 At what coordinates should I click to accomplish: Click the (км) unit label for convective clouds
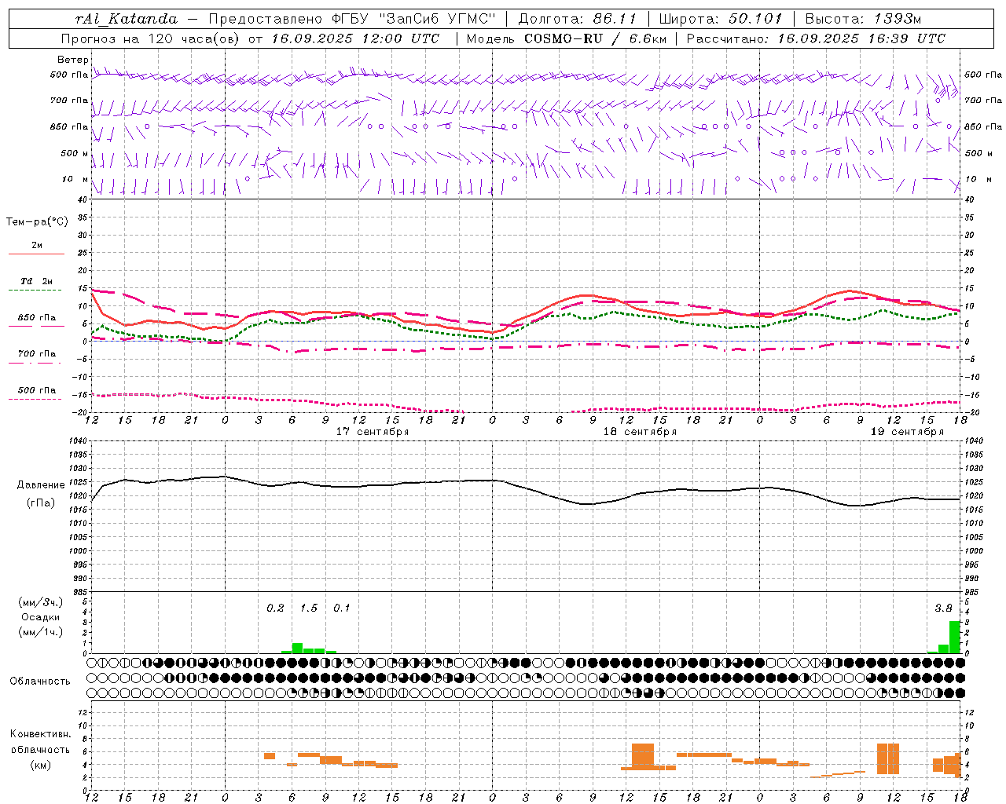coord(40,765)
